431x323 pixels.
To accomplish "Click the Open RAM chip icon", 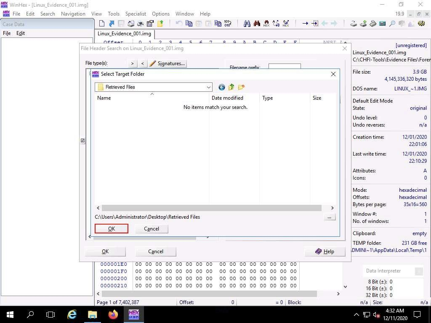I will [373, 24].
